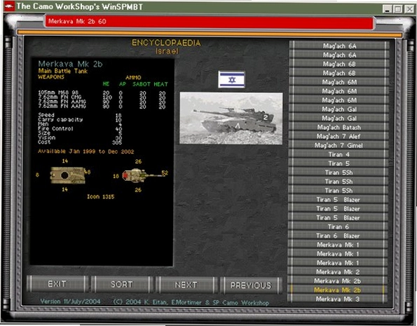Click the copyright K. Eitan credits text
This screenshot has height=326, width=417.
191,303
